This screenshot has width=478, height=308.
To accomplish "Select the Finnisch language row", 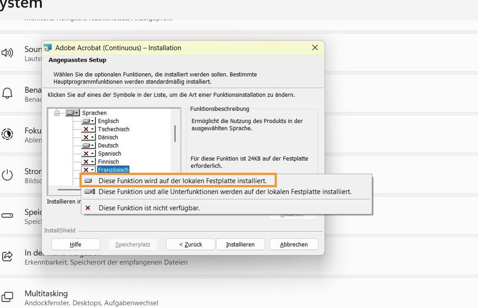I will (x=108, y=162).
